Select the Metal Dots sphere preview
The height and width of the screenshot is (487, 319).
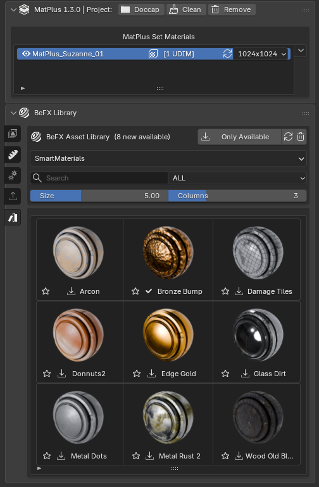coord(78,417)
